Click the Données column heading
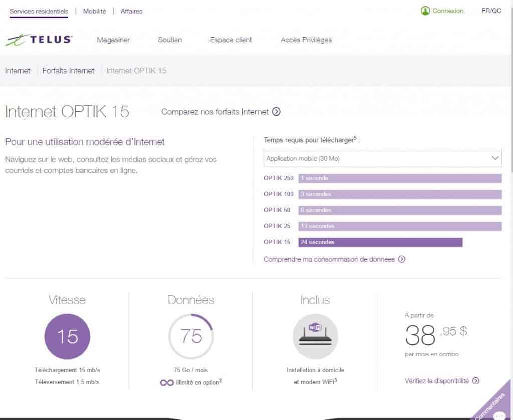The image size is (513, 420). tap(191, 300)
